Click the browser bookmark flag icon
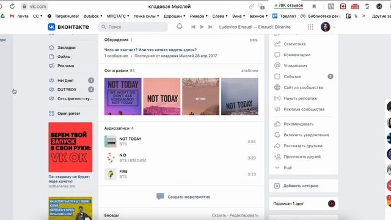Image resolution: width=391 pixels, height=220 pixels. click(314, 6)
